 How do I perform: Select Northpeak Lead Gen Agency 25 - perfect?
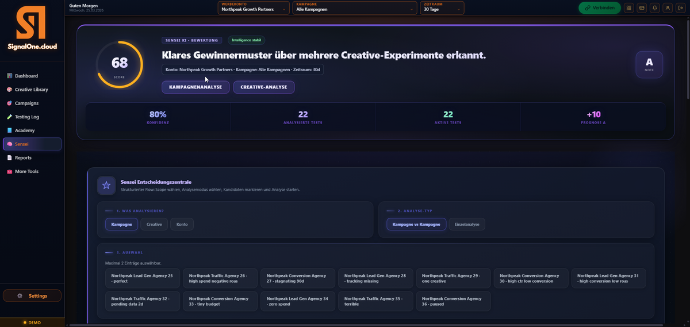(x=143, y=278)
